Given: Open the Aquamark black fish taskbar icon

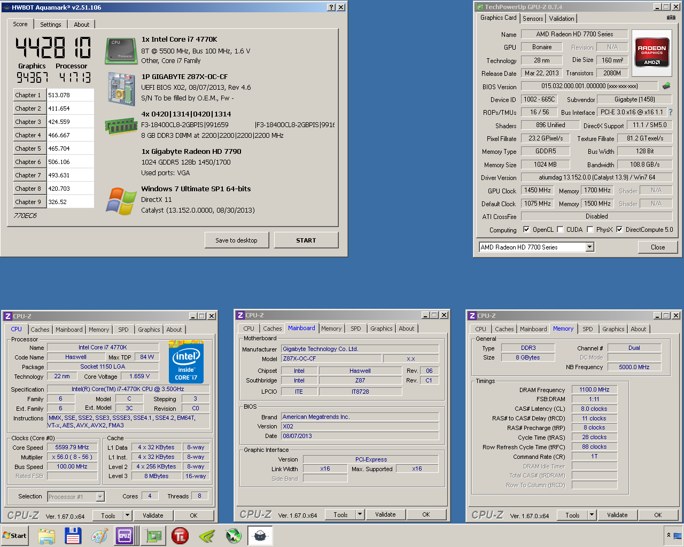Looking at the screenshot, I should tap(260, 536).
